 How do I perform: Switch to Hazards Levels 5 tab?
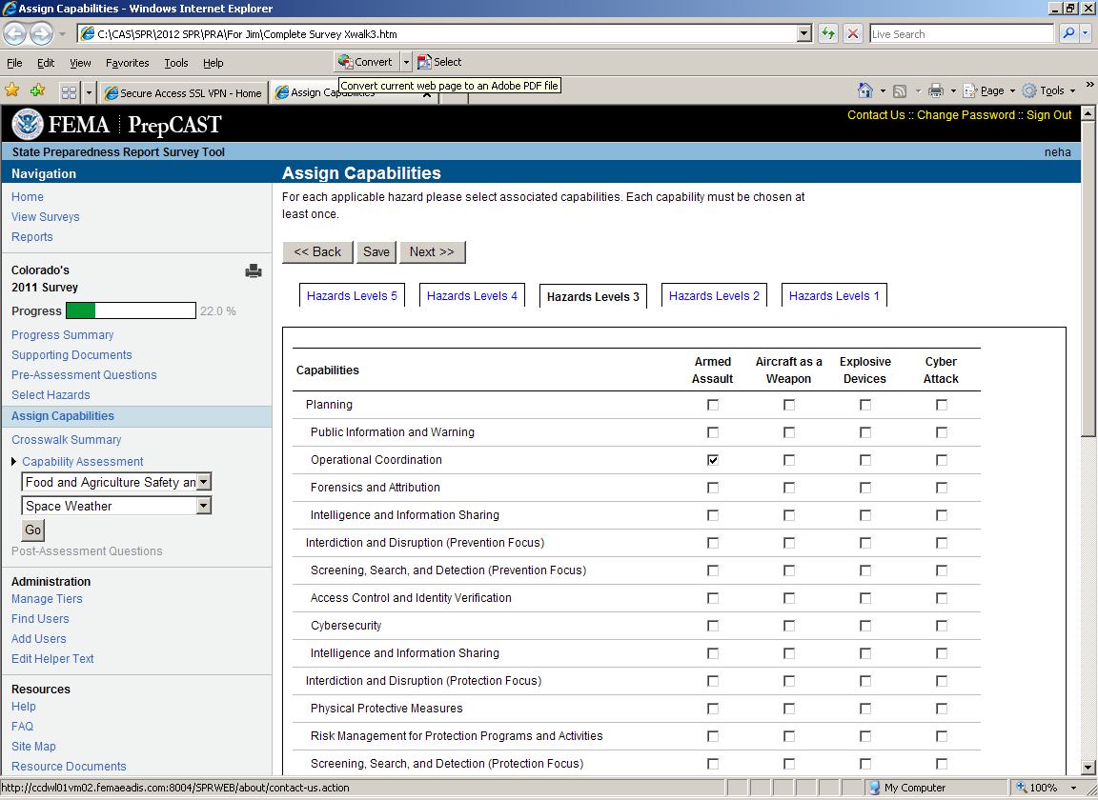tap(352, 296)
